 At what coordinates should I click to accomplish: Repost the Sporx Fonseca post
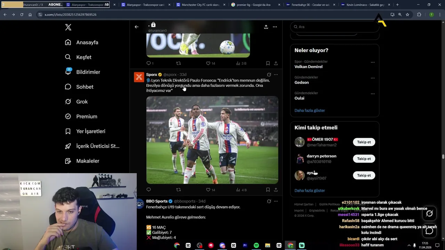(178, 190)
